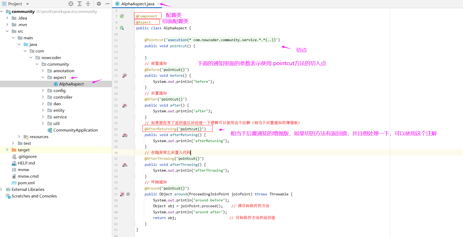Select the HELP.md file
The image size is (463, 237).
pyautogui.click(x=26, y=163)
